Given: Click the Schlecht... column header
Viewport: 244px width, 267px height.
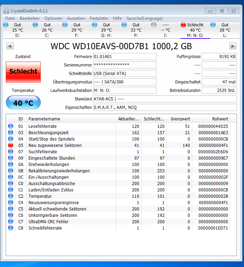Looking at the screenshot, I should [154, 119].
